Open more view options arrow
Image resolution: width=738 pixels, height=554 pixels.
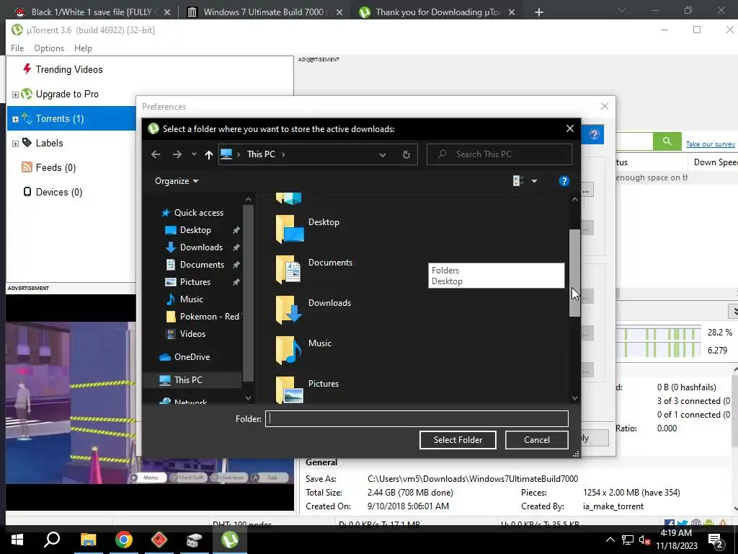(534, 181)
